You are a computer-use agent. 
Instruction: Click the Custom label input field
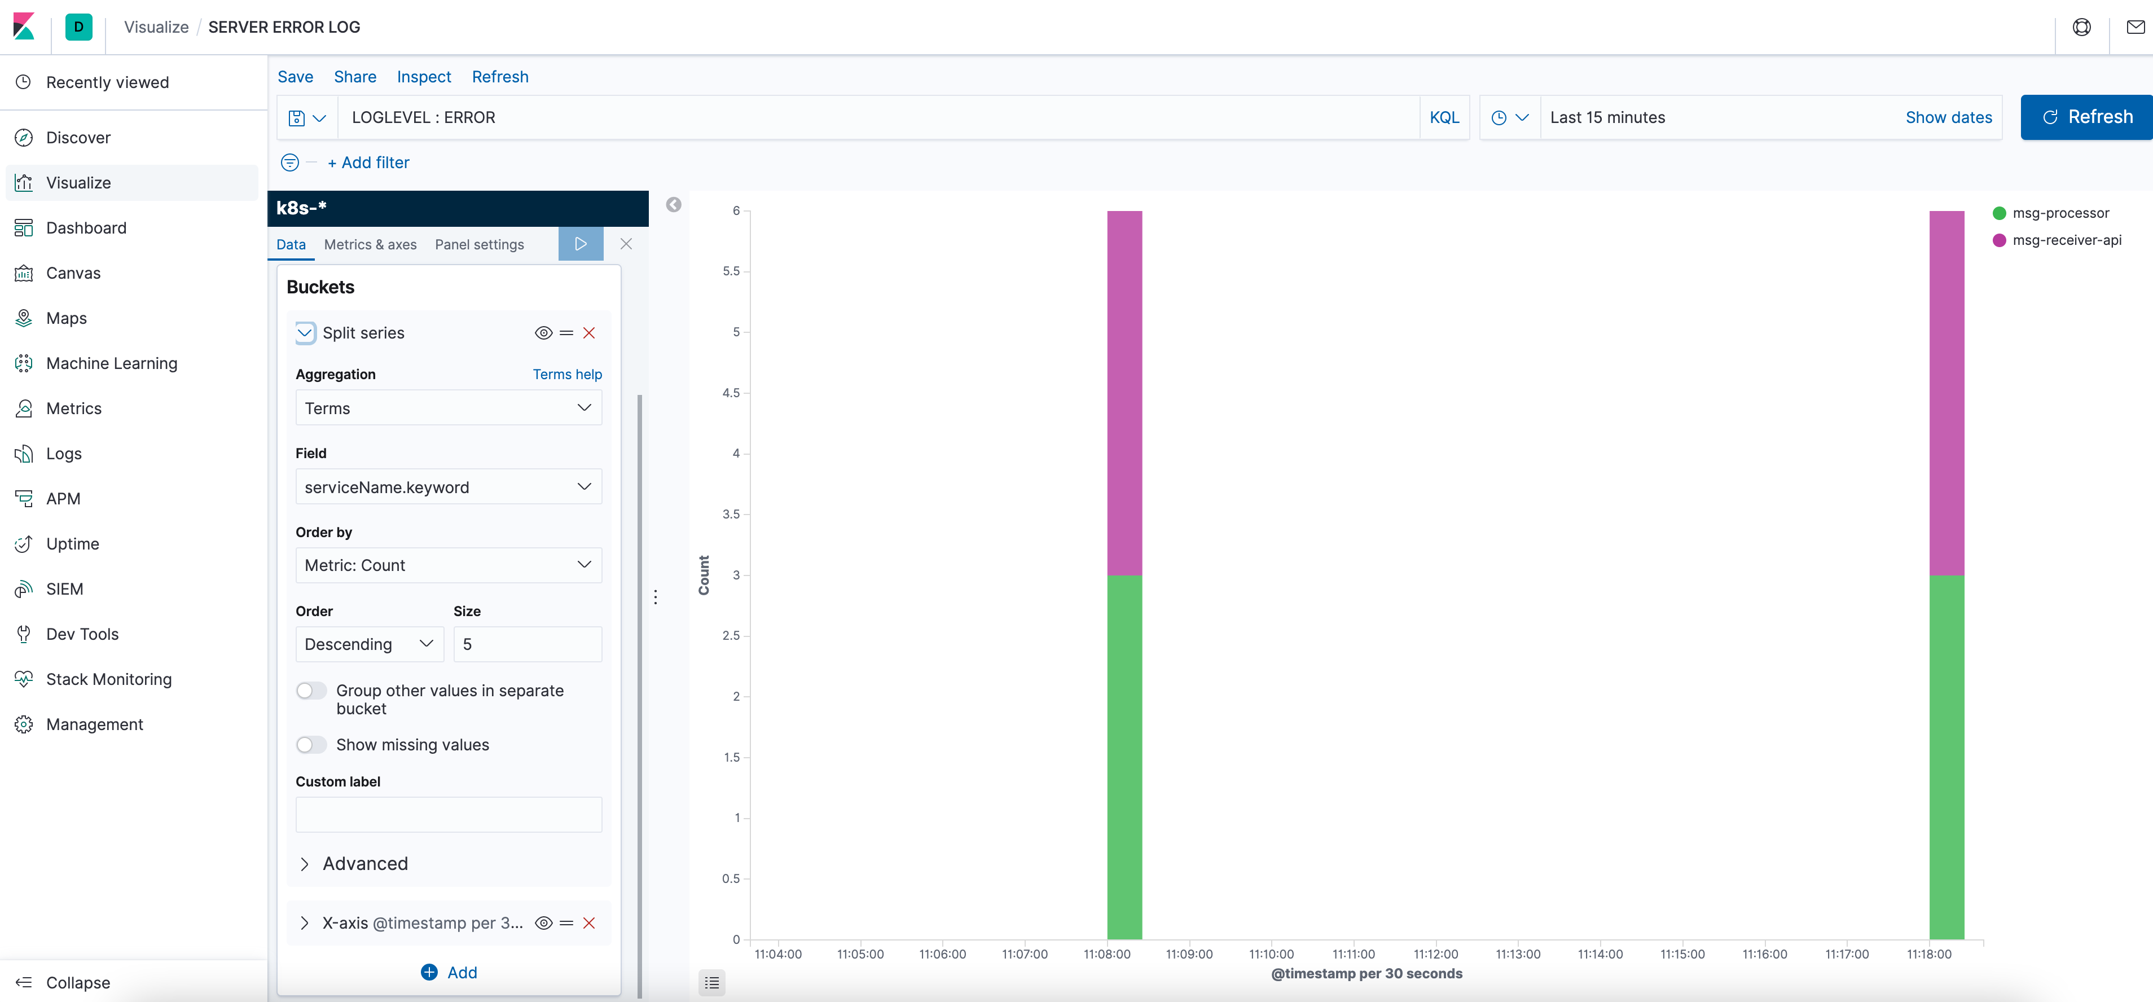coord(448,814)
